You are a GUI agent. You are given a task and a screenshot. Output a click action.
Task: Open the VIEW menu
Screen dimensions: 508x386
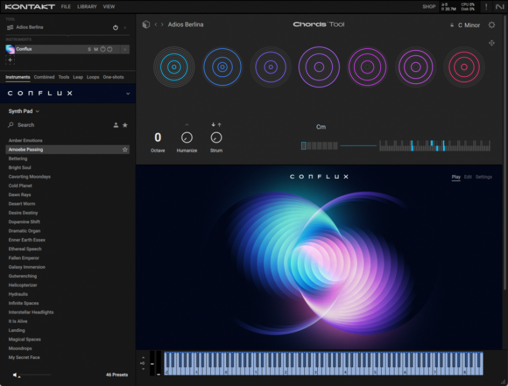point(109,6)
